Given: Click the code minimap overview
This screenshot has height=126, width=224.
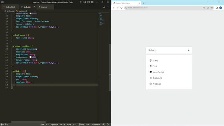Looking at the screenshot, I should [104, 19].
